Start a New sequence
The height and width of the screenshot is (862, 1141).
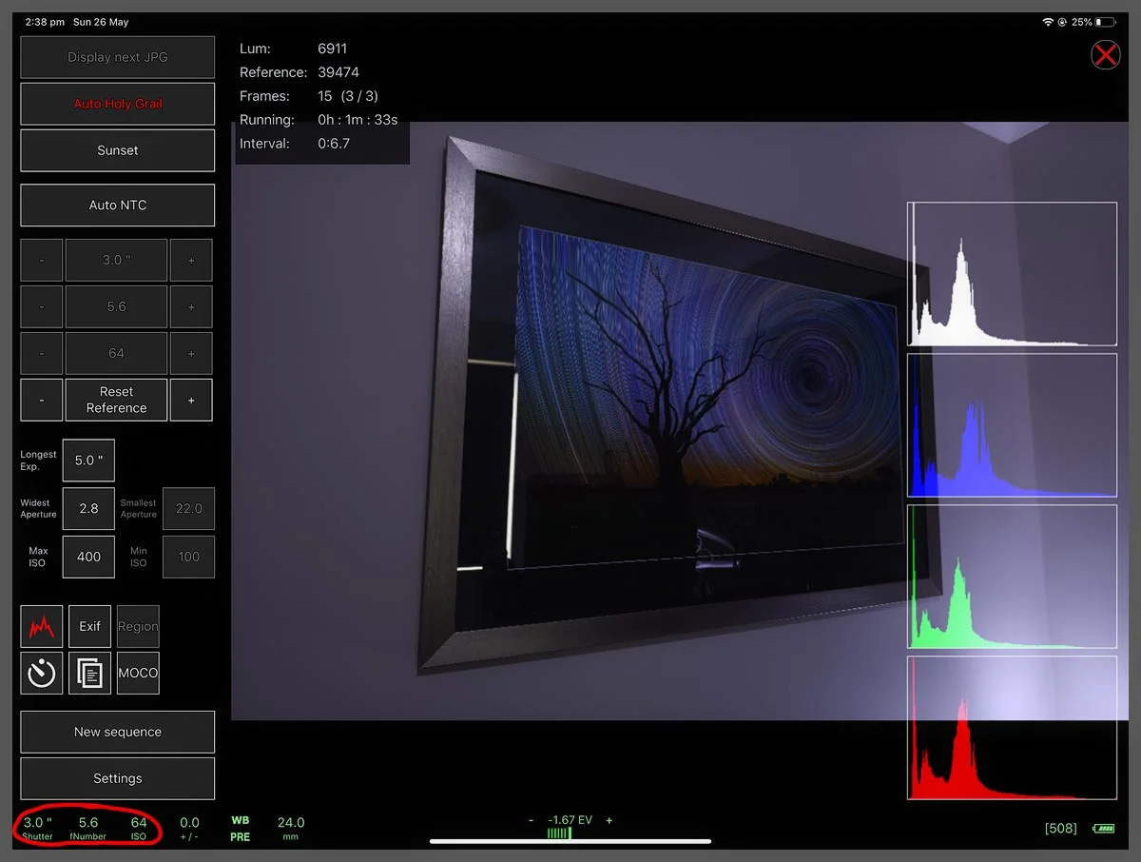click(118, 732)
